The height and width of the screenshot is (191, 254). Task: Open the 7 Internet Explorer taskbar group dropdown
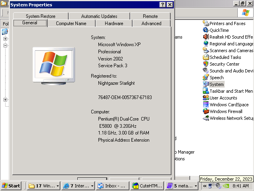point(92,186)
